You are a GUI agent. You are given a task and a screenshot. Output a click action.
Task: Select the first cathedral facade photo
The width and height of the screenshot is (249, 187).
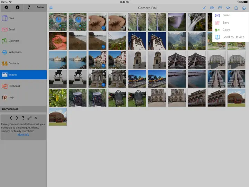tap(157, 98)
